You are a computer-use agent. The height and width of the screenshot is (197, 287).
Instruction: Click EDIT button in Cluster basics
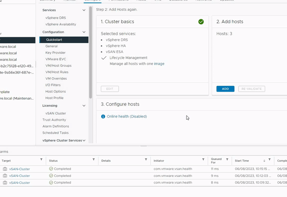(x=110, y=89)
